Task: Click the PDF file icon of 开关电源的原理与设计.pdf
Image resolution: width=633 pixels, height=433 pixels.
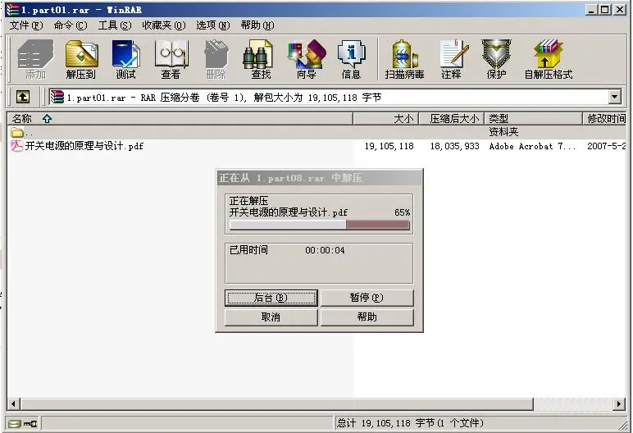Action: click(x=16, y=146)
